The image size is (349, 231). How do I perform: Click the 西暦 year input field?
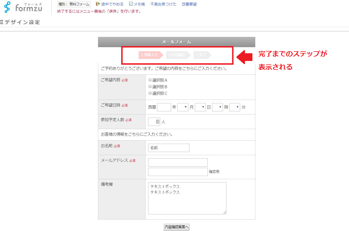[164, 107]
